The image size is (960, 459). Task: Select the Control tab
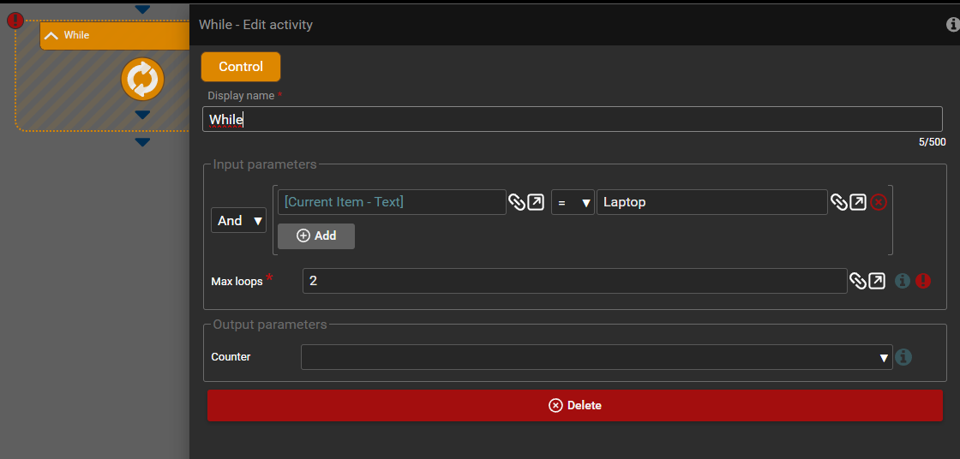coord(241,67)
